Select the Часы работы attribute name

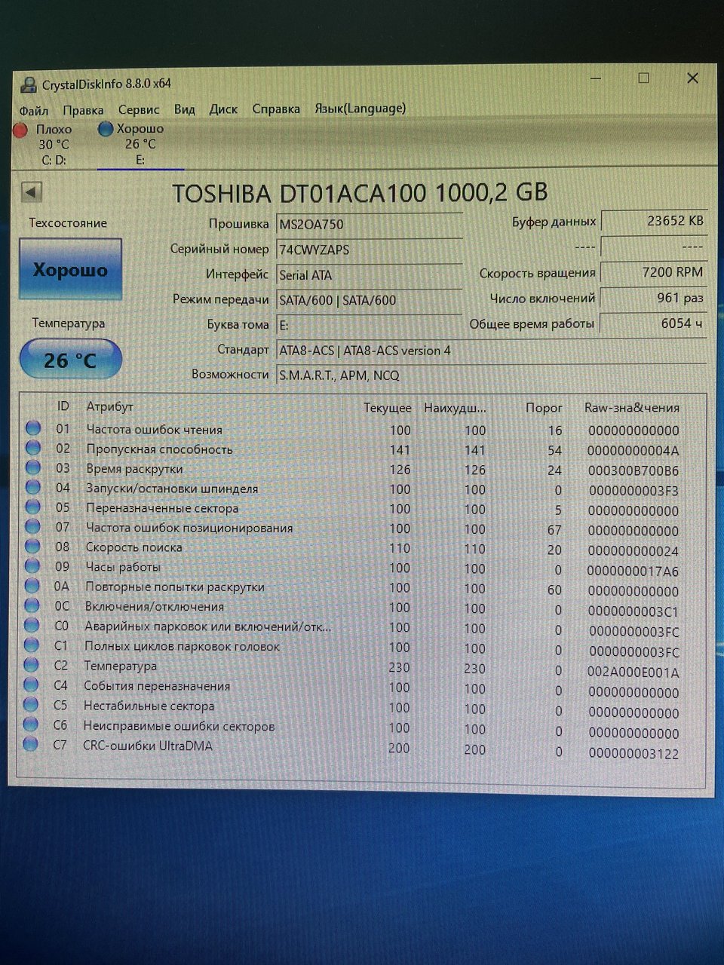123,567
